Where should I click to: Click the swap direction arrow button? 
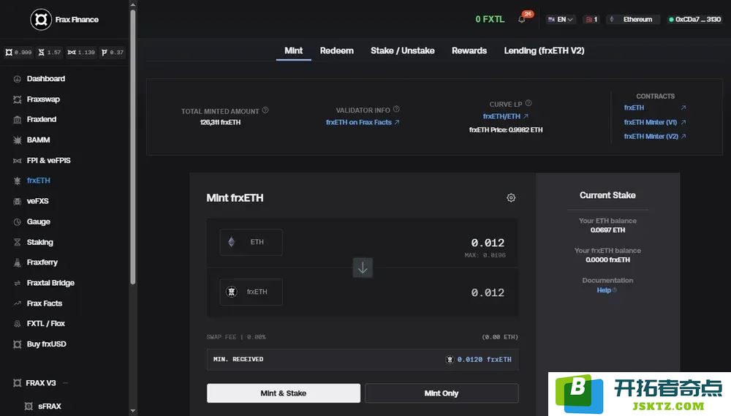click(x=363, y=268)
